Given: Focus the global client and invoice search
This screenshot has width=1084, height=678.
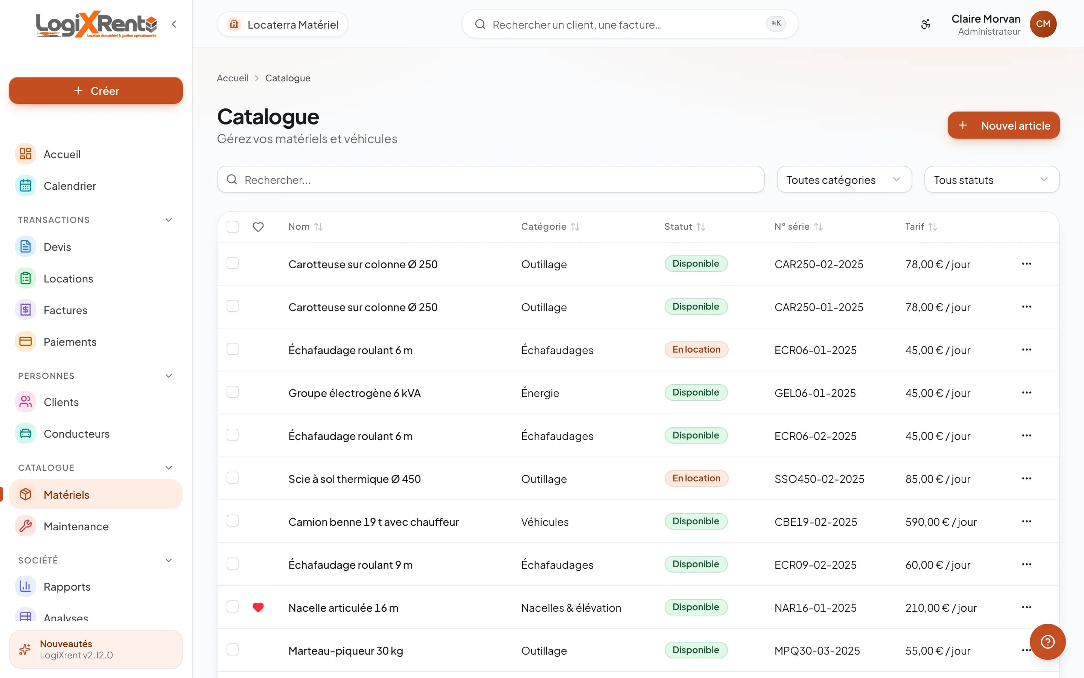Looking at the screenshot, I should pos(630,24).
